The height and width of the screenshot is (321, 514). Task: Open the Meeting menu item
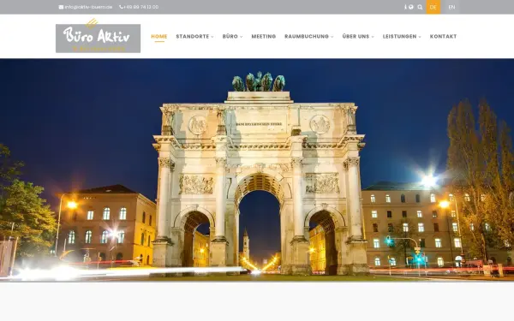[x=264, y=36]
